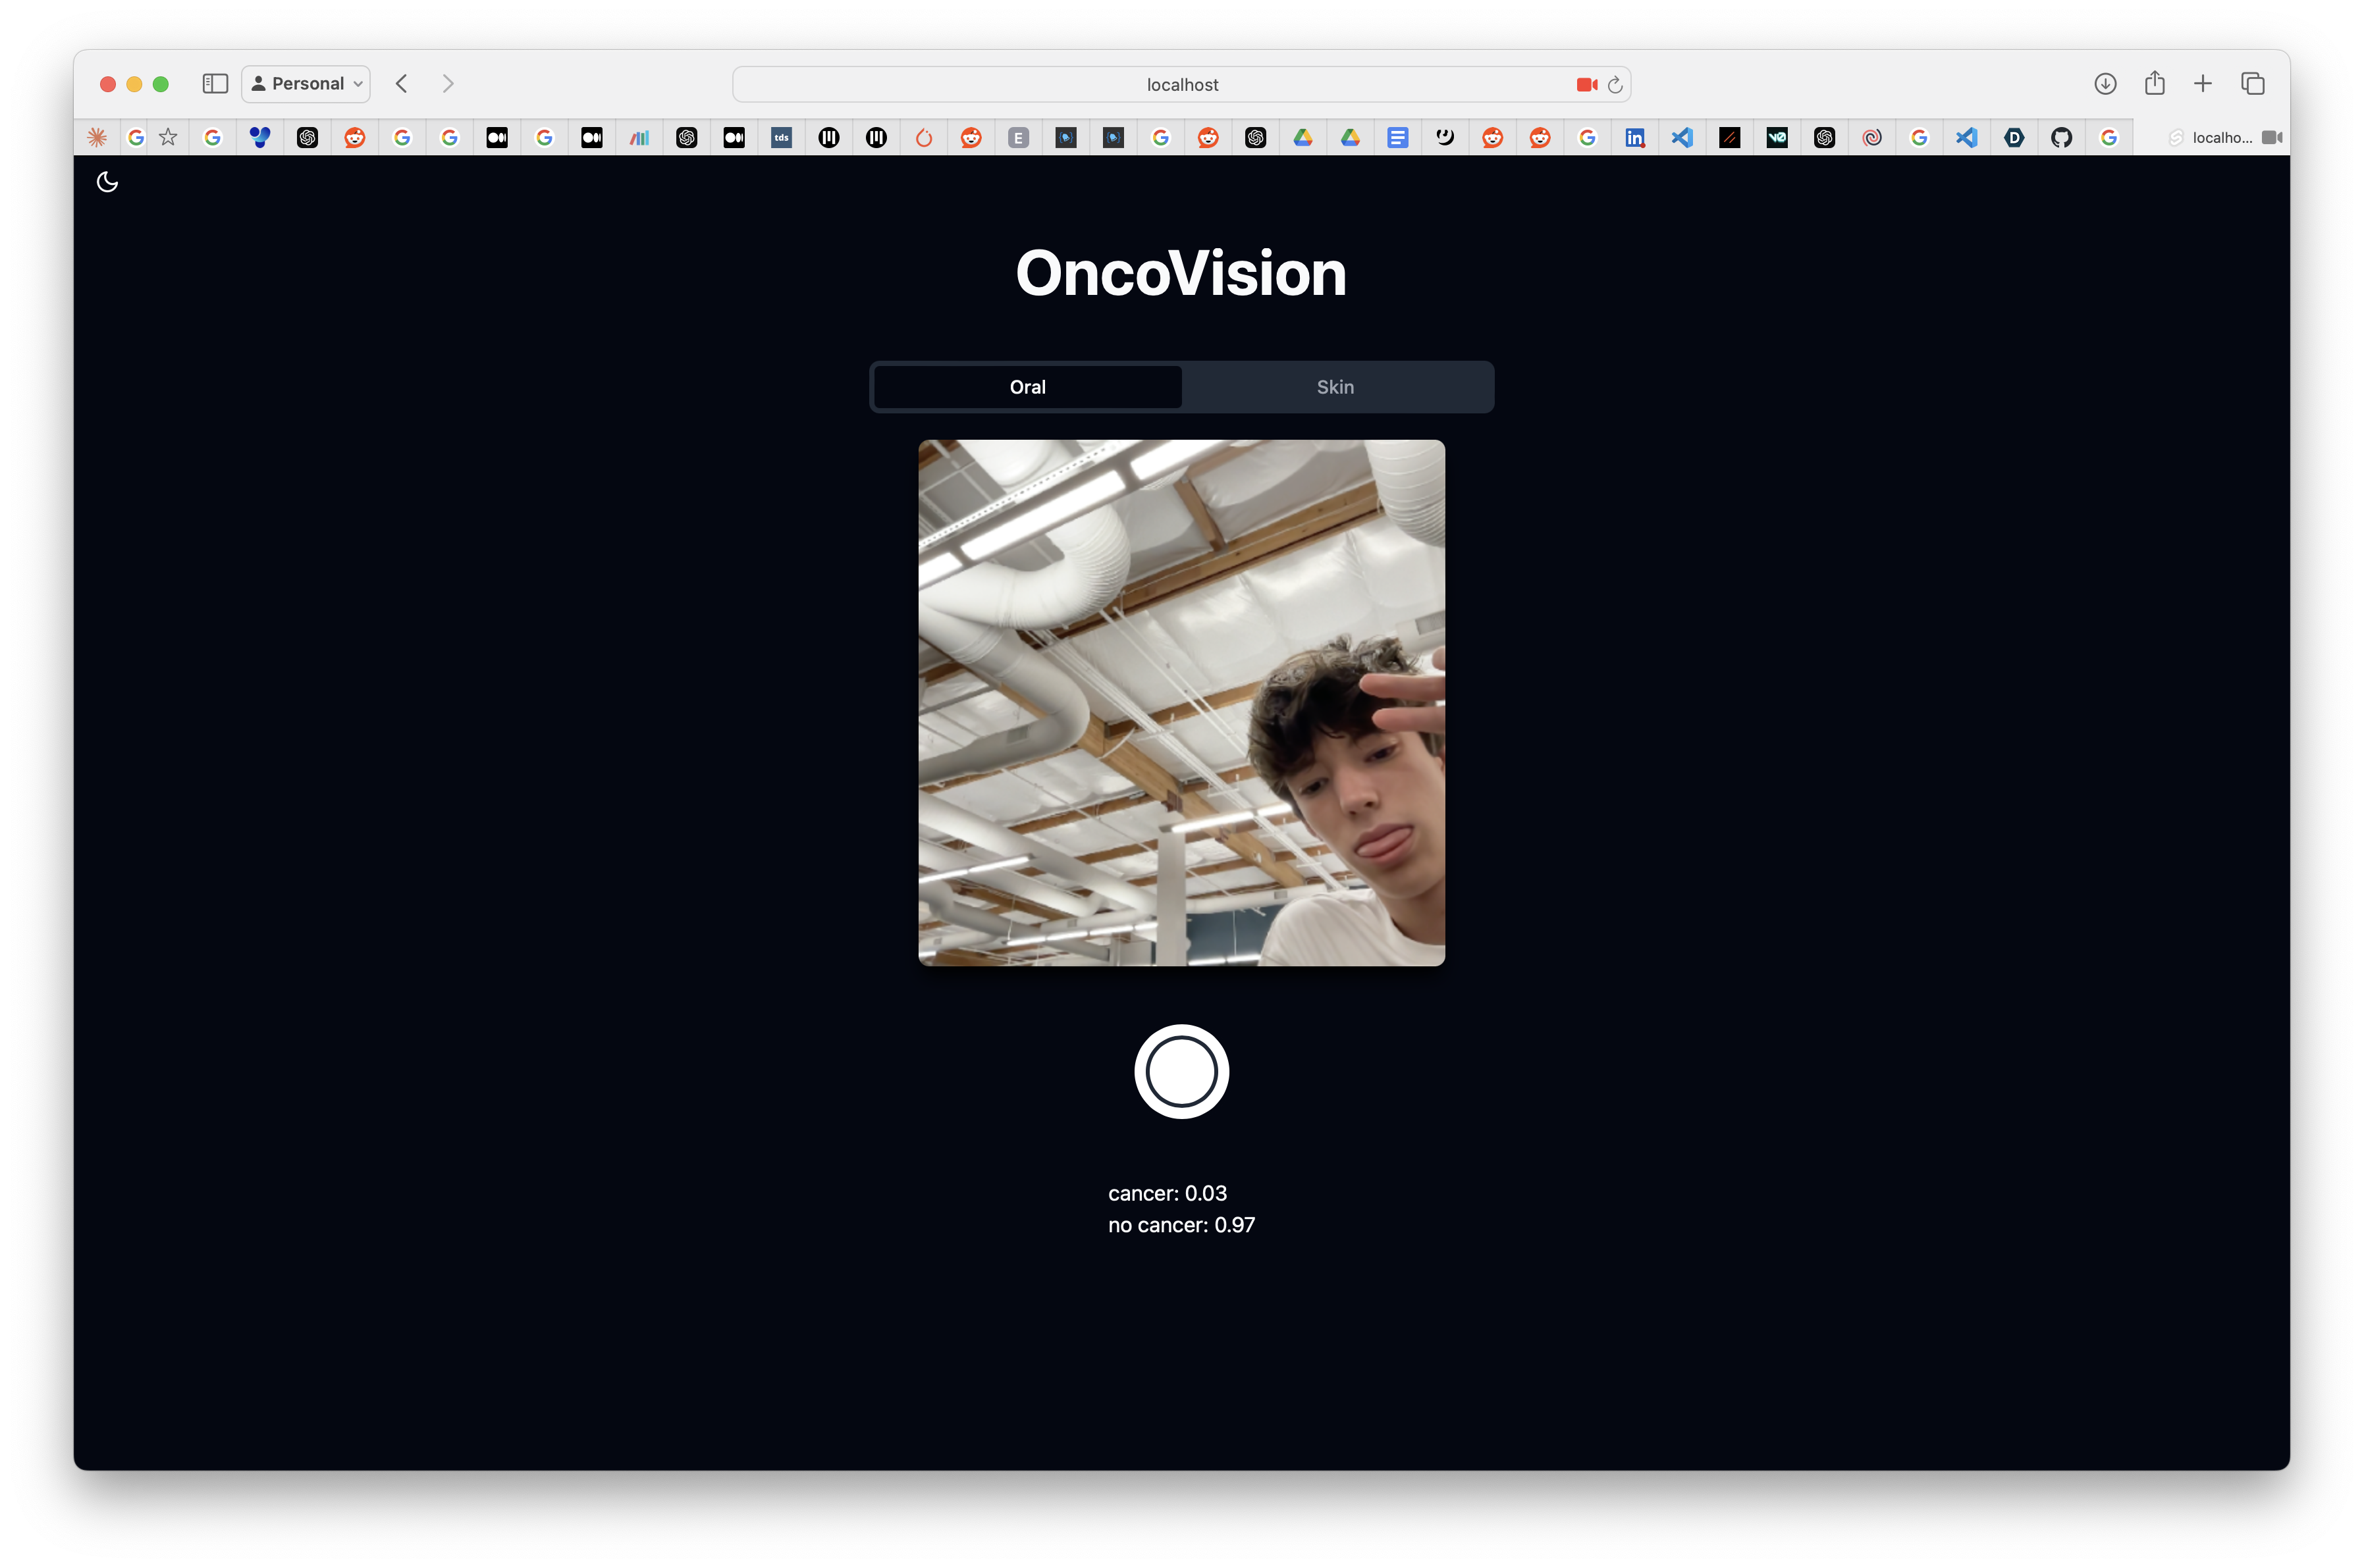
Task: Reload the localhost page
Action: click(x=1615, y=85)
